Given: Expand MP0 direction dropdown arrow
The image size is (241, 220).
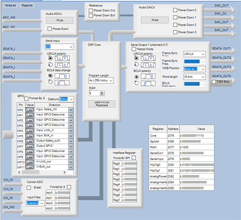Looking at the screenshot, I should point(71,110).
